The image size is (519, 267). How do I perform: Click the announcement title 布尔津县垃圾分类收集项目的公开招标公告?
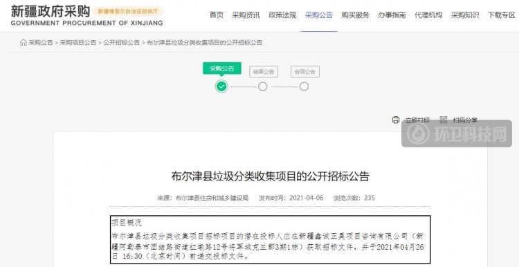(x=270, y=176)
